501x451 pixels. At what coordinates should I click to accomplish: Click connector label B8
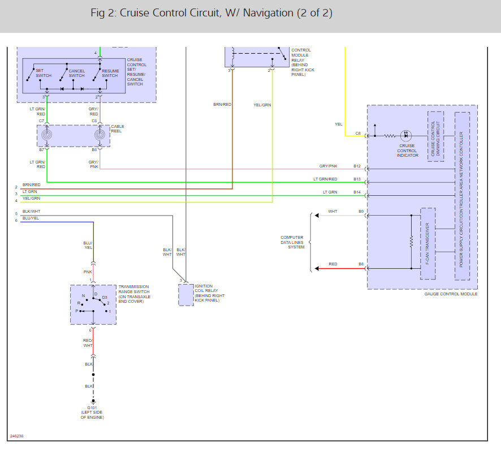pyautogui.click(x=361, y=264)
